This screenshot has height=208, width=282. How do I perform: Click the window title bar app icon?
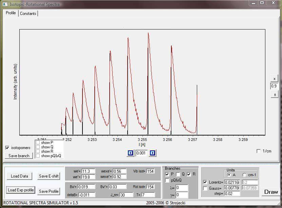pyautogui.click(x=5, y=4)
